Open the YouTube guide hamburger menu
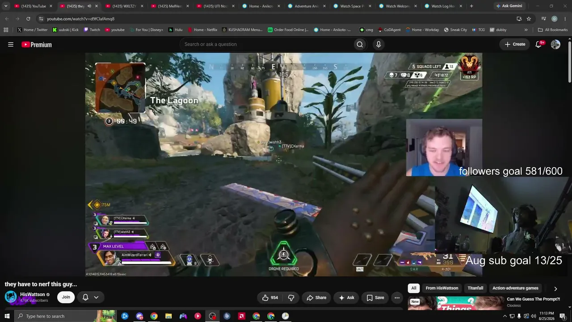Image resolution: width=572 pixels, height=322 pixels. point(11,44)
